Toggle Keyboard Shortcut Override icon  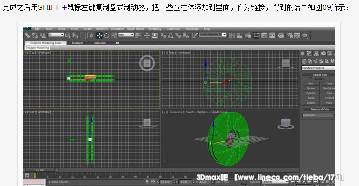click(x=155, y=35)
